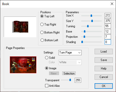Click the Size Y value field 375

point(108,21)
